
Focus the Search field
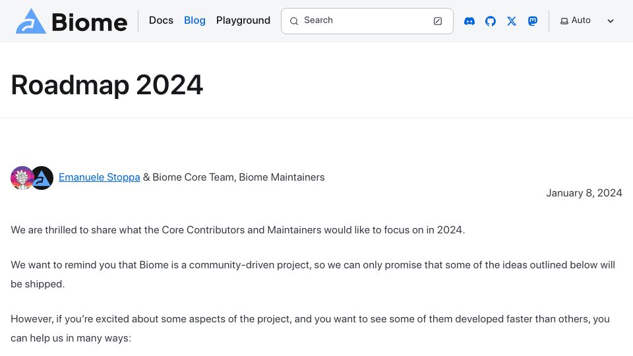tap(367, 21)
